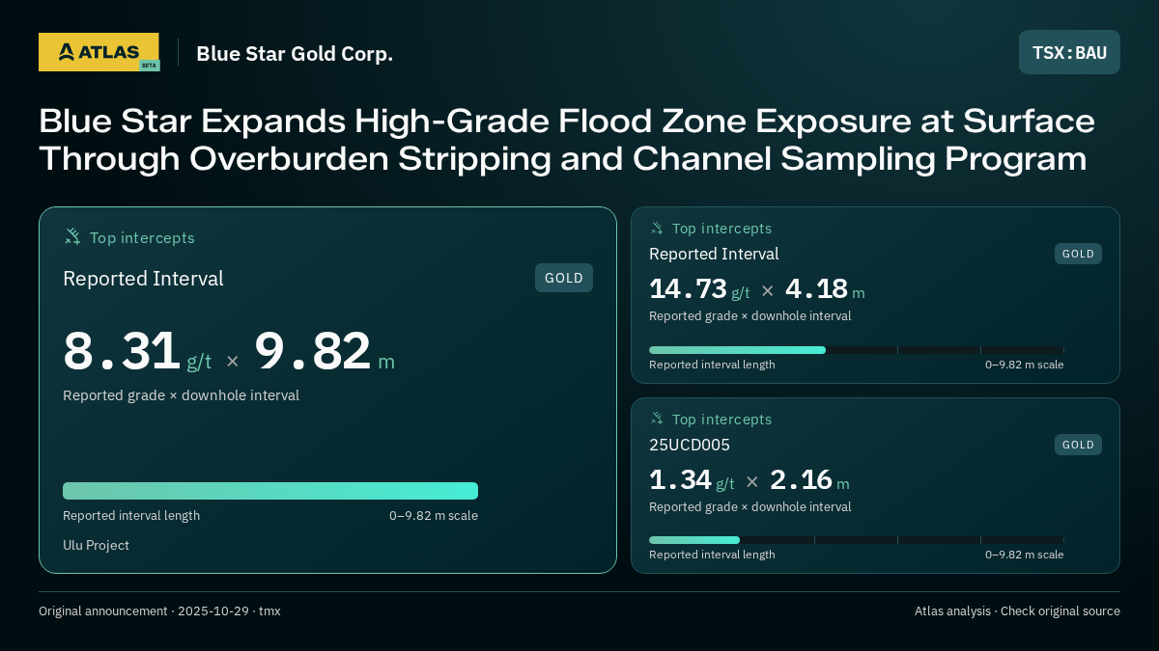This screenshot has height=651, width=1159.
Task: Click the 1.34 g/t grade value
Action: [x=692, y=480]
